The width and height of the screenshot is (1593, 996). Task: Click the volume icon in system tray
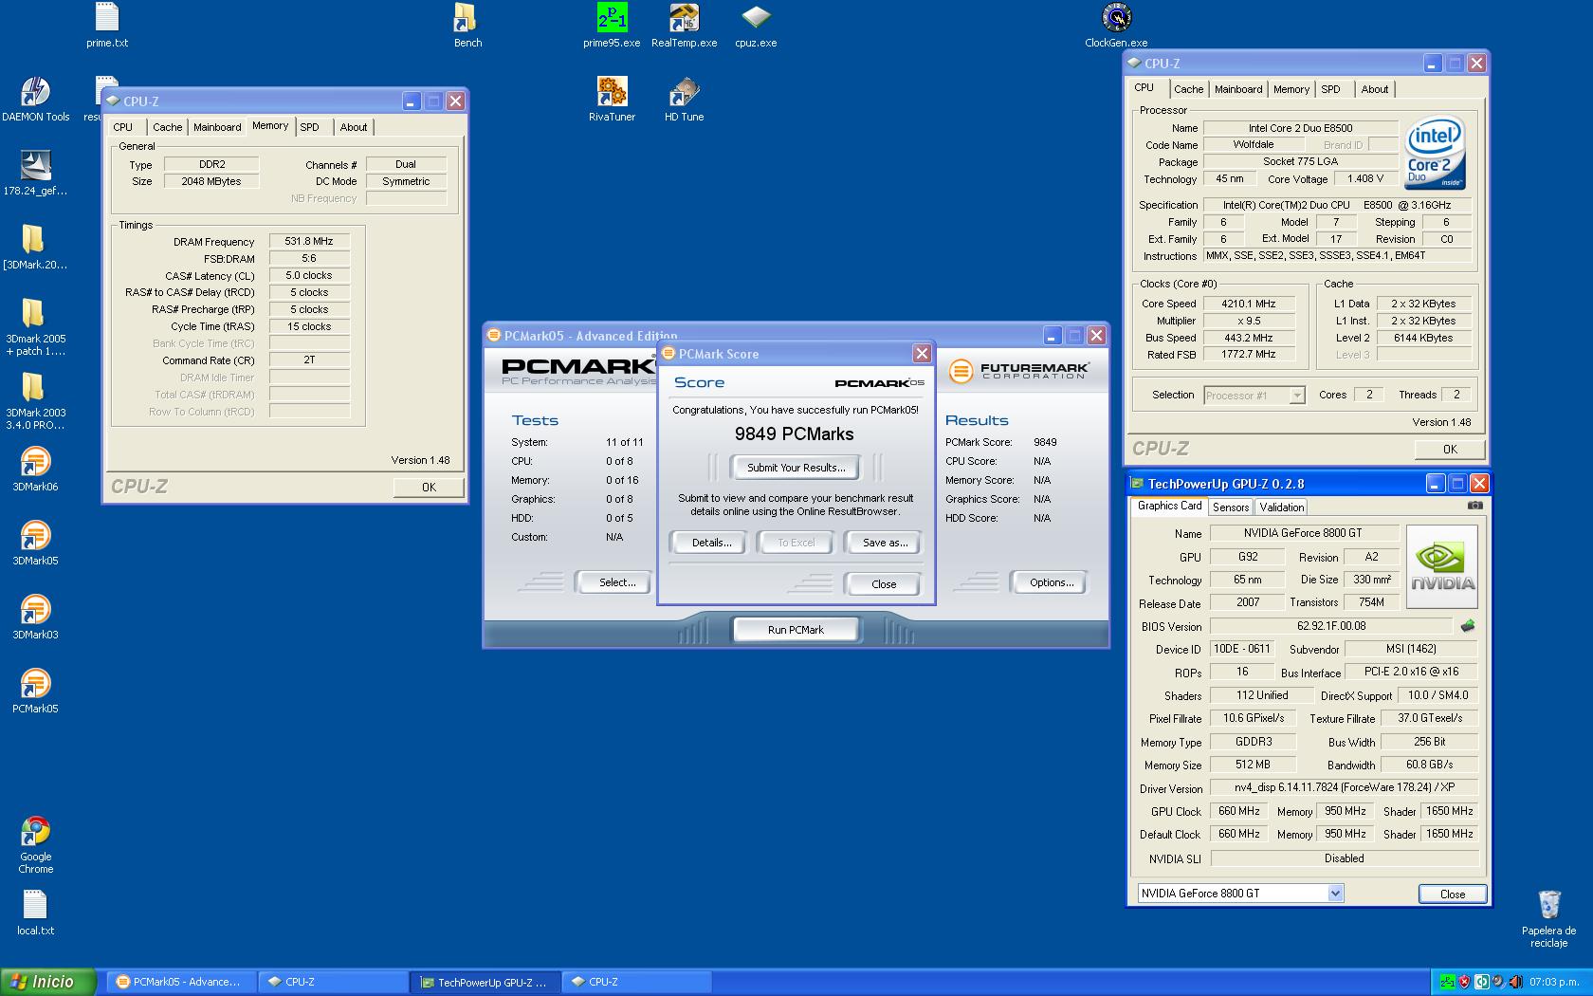pyautogui.click(x=1514, y=982)
